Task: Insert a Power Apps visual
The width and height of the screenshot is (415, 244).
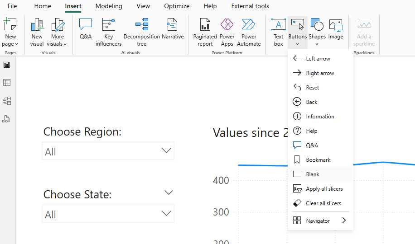Action: click(x=227, y=32)
